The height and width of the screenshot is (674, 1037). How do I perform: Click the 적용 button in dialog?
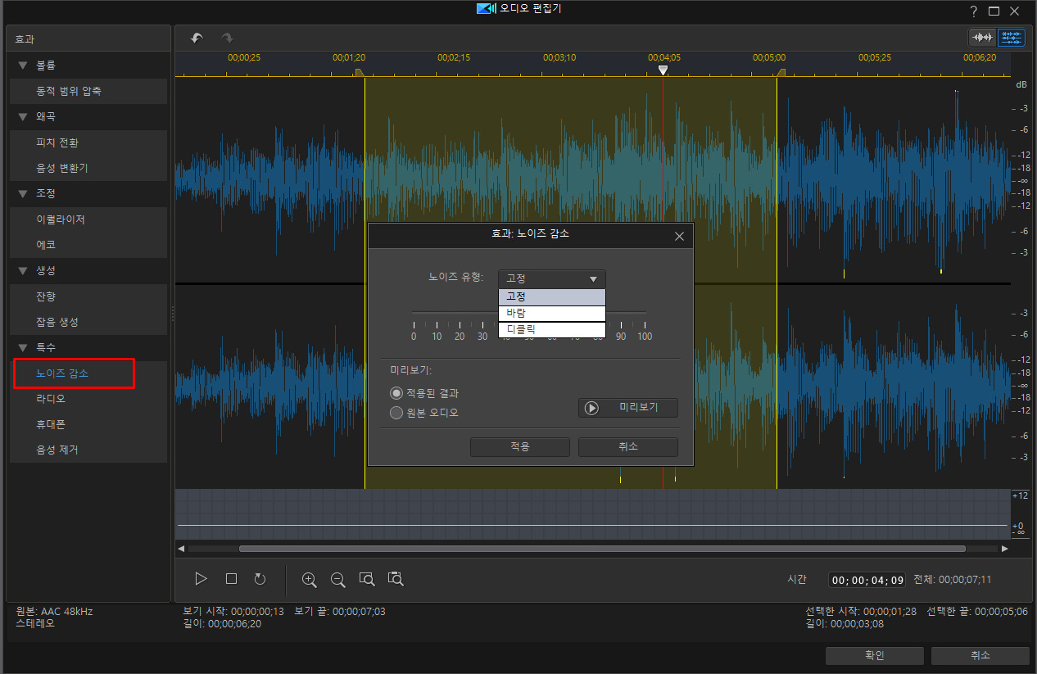click(519, 447)
